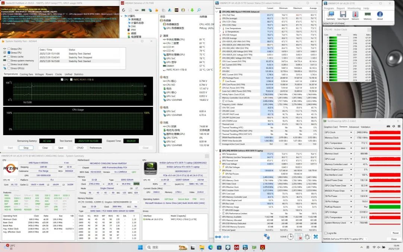Click AIDA64 taskbar icon

tap(237, 248)
